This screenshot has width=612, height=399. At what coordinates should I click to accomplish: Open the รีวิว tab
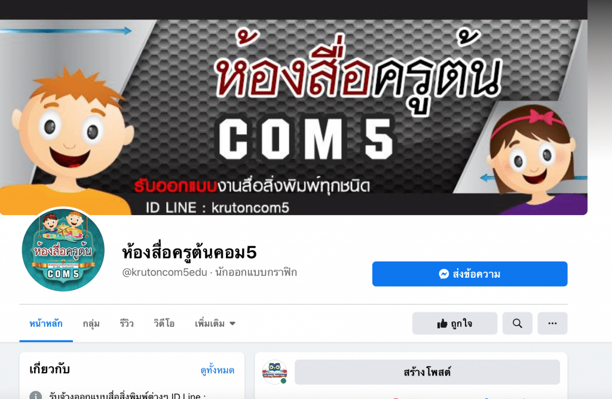127,323
